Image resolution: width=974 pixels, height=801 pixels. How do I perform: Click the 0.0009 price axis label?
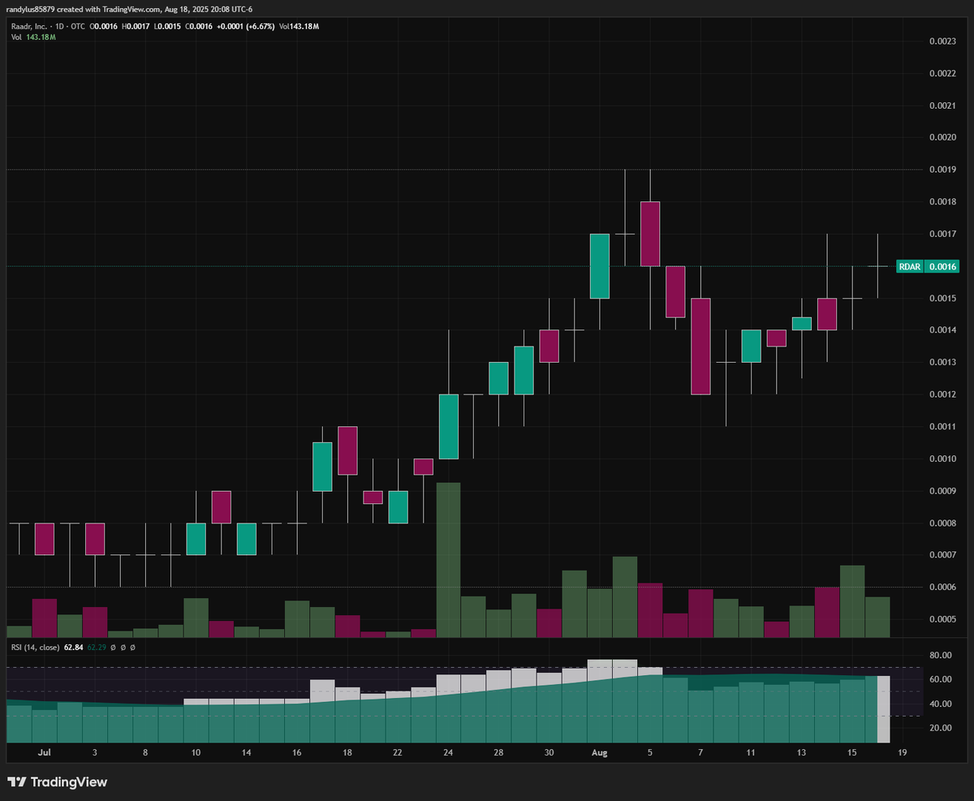pyautogui.click(x=942, y=491)
